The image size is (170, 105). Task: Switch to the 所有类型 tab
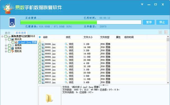coord(21,33)
